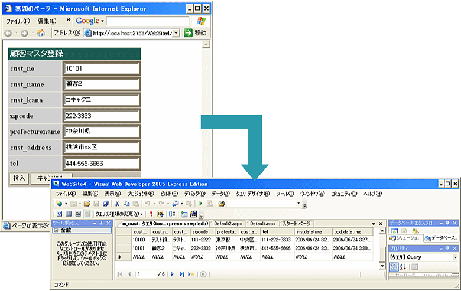Click the Cut scissors toolbar icon
Viewport: 461px width, 291px height.
(117, 204)
